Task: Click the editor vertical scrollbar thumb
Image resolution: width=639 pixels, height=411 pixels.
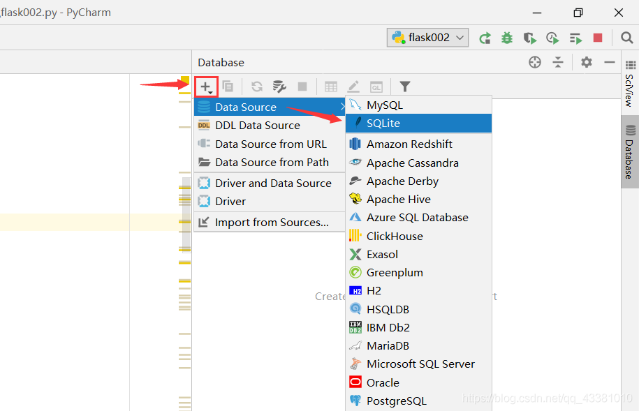Action: click(x=186, y=215)
